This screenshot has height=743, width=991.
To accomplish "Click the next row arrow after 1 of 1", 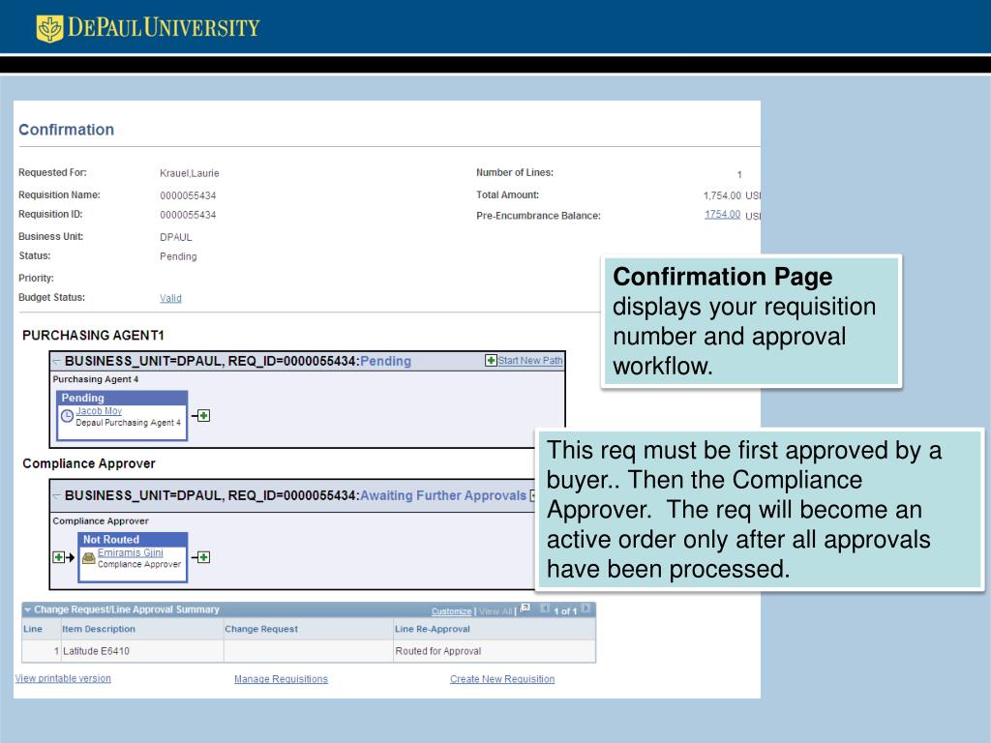I will click(x=586, y=609).
